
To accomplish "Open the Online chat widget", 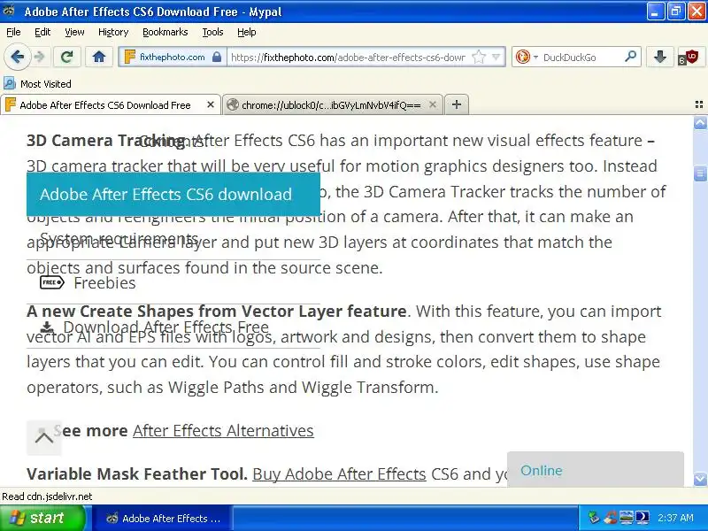I will point(595,470).
